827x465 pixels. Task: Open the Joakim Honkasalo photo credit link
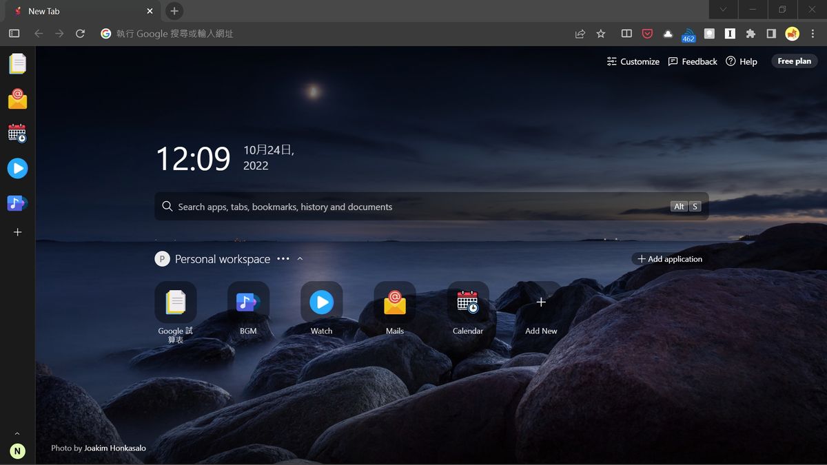(114, 448)
